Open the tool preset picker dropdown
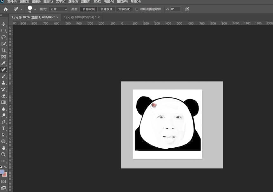 pyautogui.click(x=21, y=9)
